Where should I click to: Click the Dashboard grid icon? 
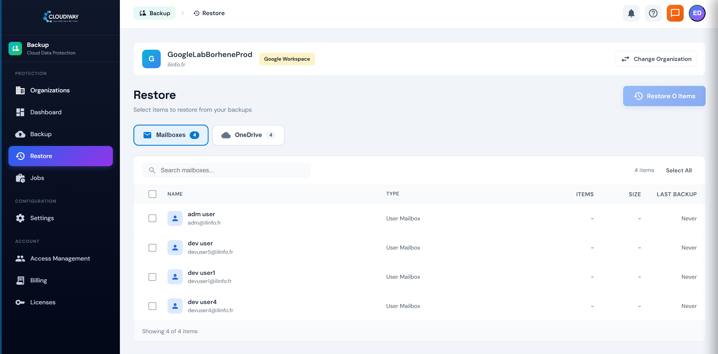coord(20,112)
